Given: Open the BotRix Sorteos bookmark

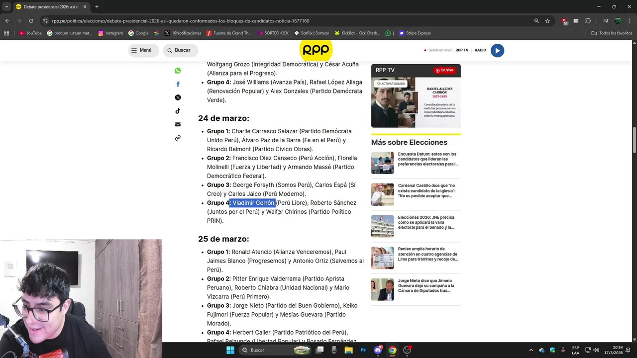Looking at the screenshot, I should [312, 33].
